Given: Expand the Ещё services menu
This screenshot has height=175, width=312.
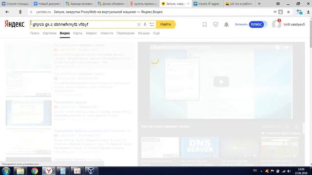Looking at the screenshot, I should tap(156, 33).
